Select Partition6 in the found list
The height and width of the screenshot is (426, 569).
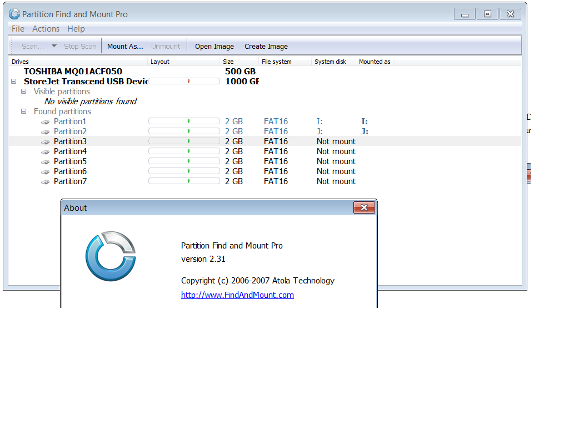(70, 171)
